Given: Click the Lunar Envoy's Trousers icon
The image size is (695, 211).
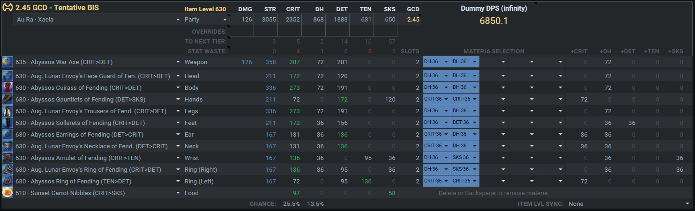Looking at the screenshot, I should tap(7, 111).
